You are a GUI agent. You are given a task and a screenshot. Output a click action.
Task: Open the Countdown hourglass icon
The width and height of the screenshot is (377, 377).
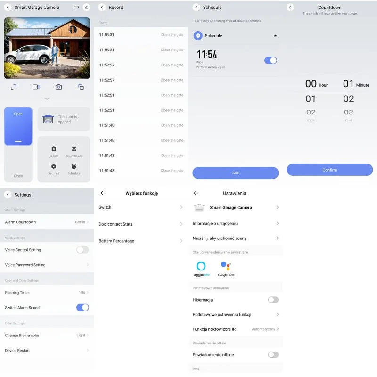click(x=74, y=149)
